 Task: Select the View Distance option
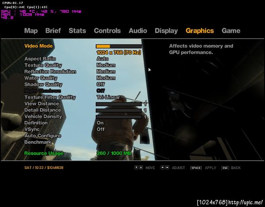(42, 104)
